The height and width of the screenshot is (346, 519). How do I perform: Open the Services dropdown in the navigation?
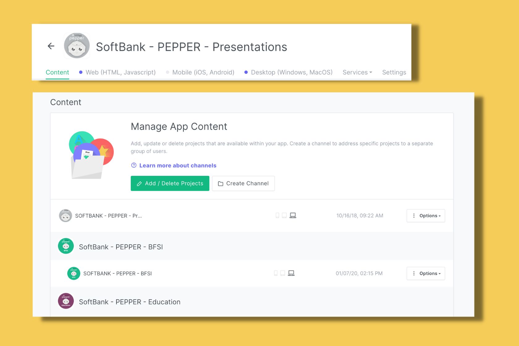coord(357,72)
